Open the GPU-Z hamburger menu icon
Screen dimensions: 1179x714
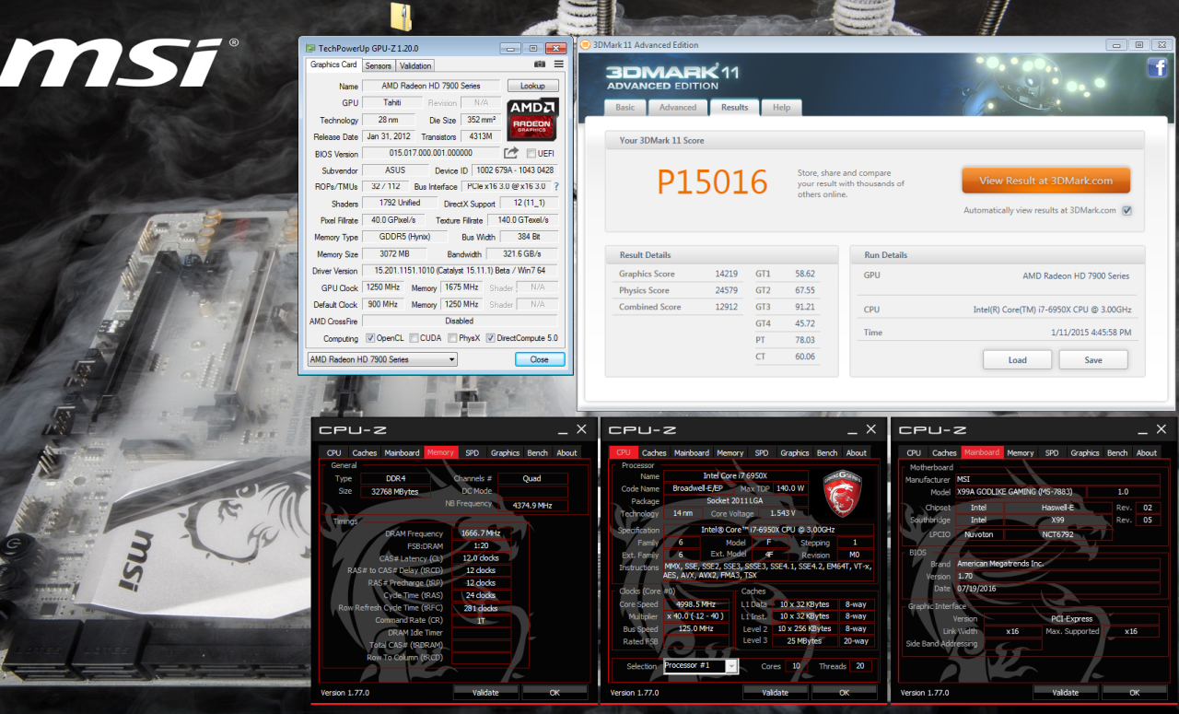[558, 64]
